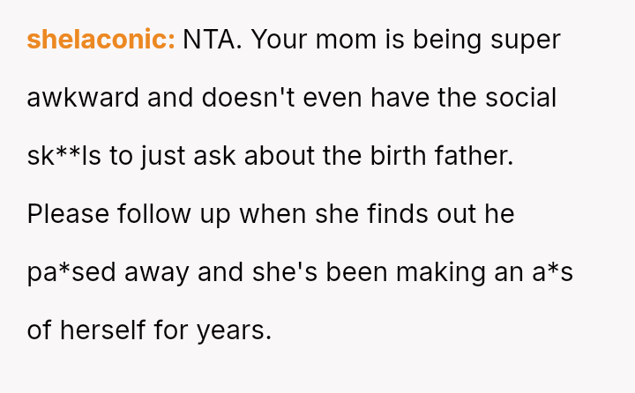Click the word "away" in the fifth line
Viewport: 635px width, 393px height.
156,272
